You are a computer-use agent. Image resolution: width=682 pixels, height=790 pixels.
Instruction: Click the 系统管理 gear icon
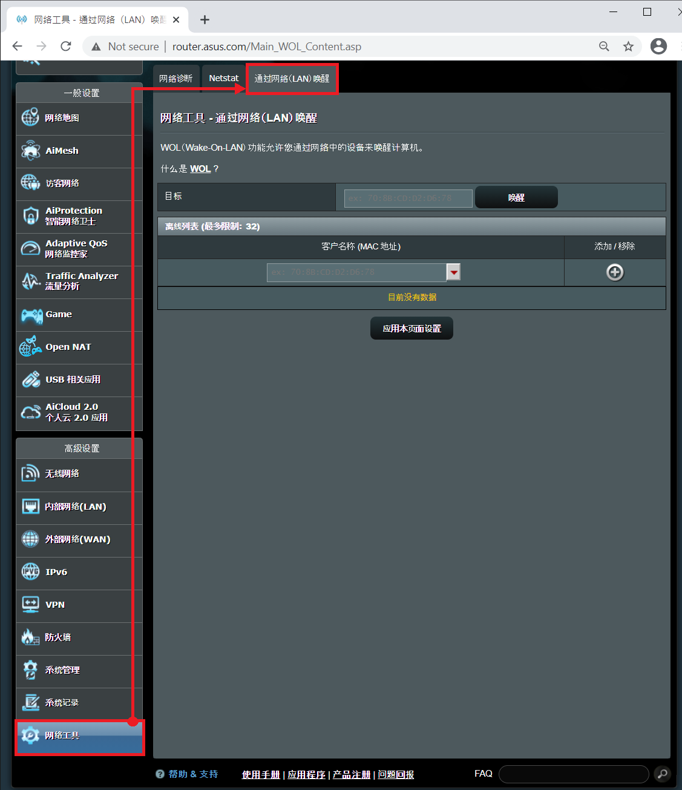click(x=30, y=670)
